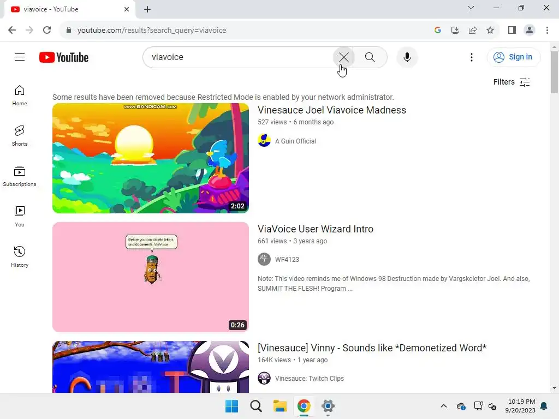Close the viavoice - YouTube tab
The image size is (559, 419).
(x=127, y=9)
